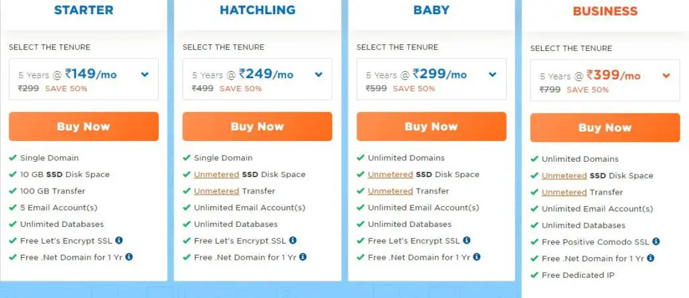Open the Business plan tenure chevron
The image size is (689, 298).
click(x=666, y=75)
